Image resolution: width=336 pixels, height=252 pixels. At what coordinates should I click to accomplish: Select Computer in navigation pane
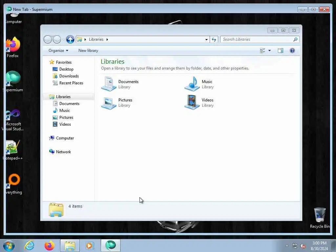[65, 138]
